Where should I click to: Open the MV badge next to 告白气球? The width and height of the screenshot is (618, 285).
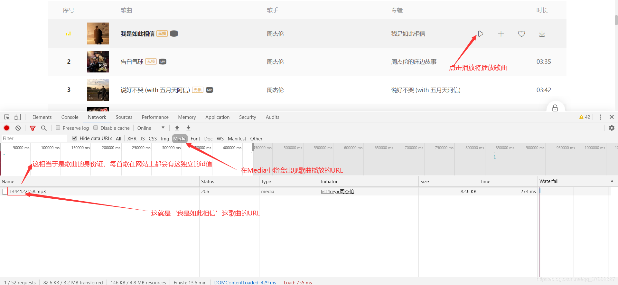163,62
